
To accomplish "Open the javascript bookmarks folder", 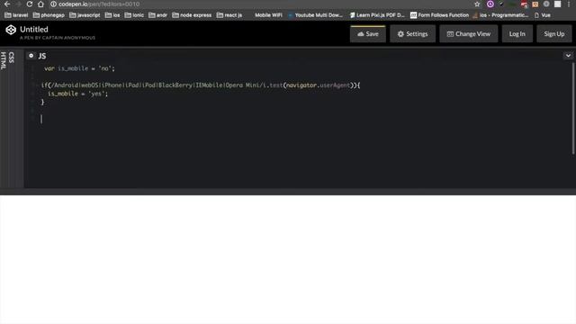I will [85, 15].
